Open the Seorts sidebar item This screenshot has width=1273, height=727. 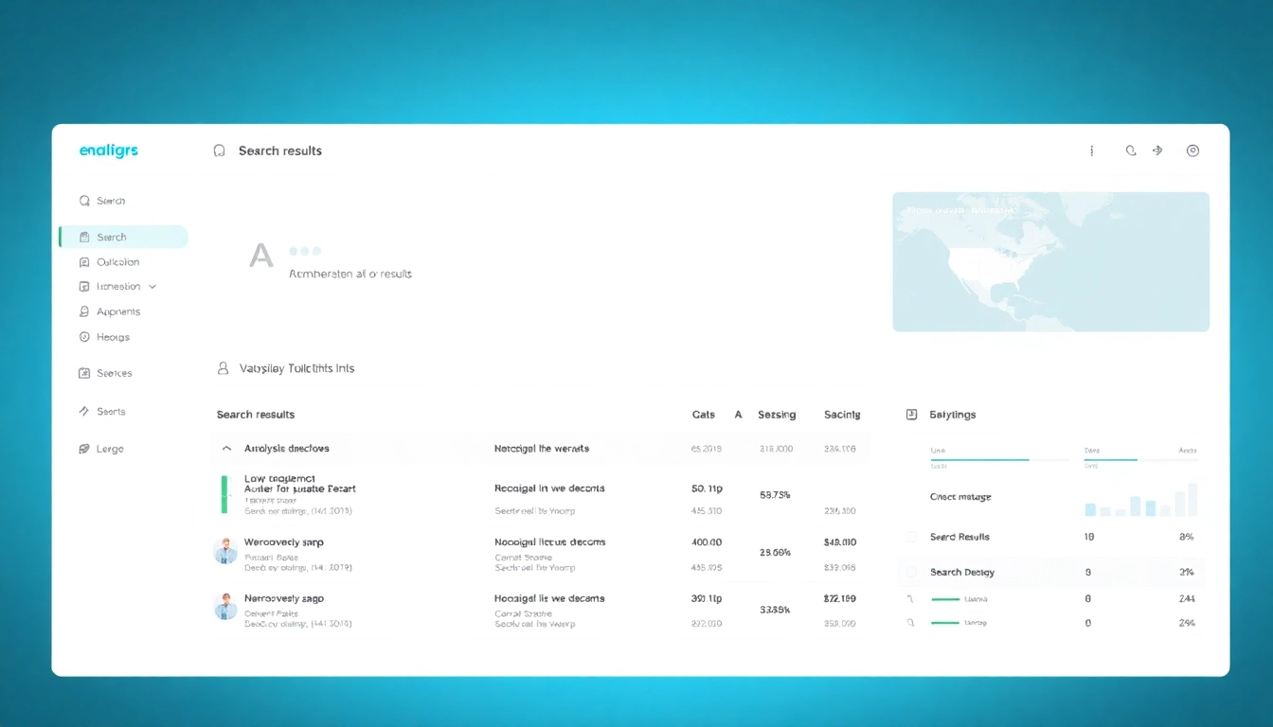(x=111, y=412)
